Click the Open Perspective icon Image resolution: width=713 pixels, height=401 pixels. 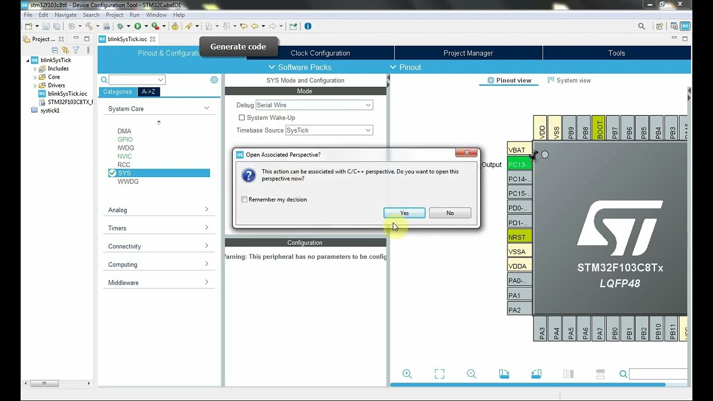point(660,26)
